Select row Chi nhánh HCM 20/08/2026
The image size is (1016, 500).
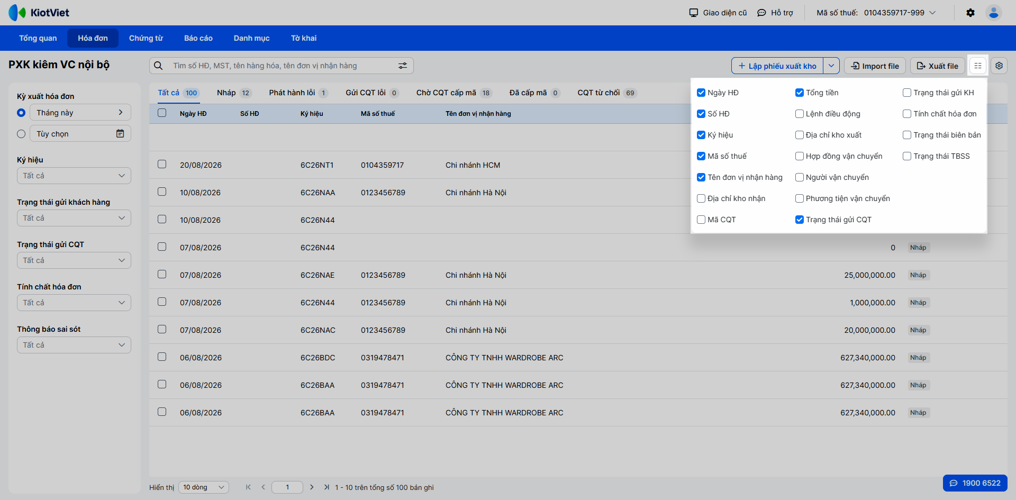click(162, 164)
